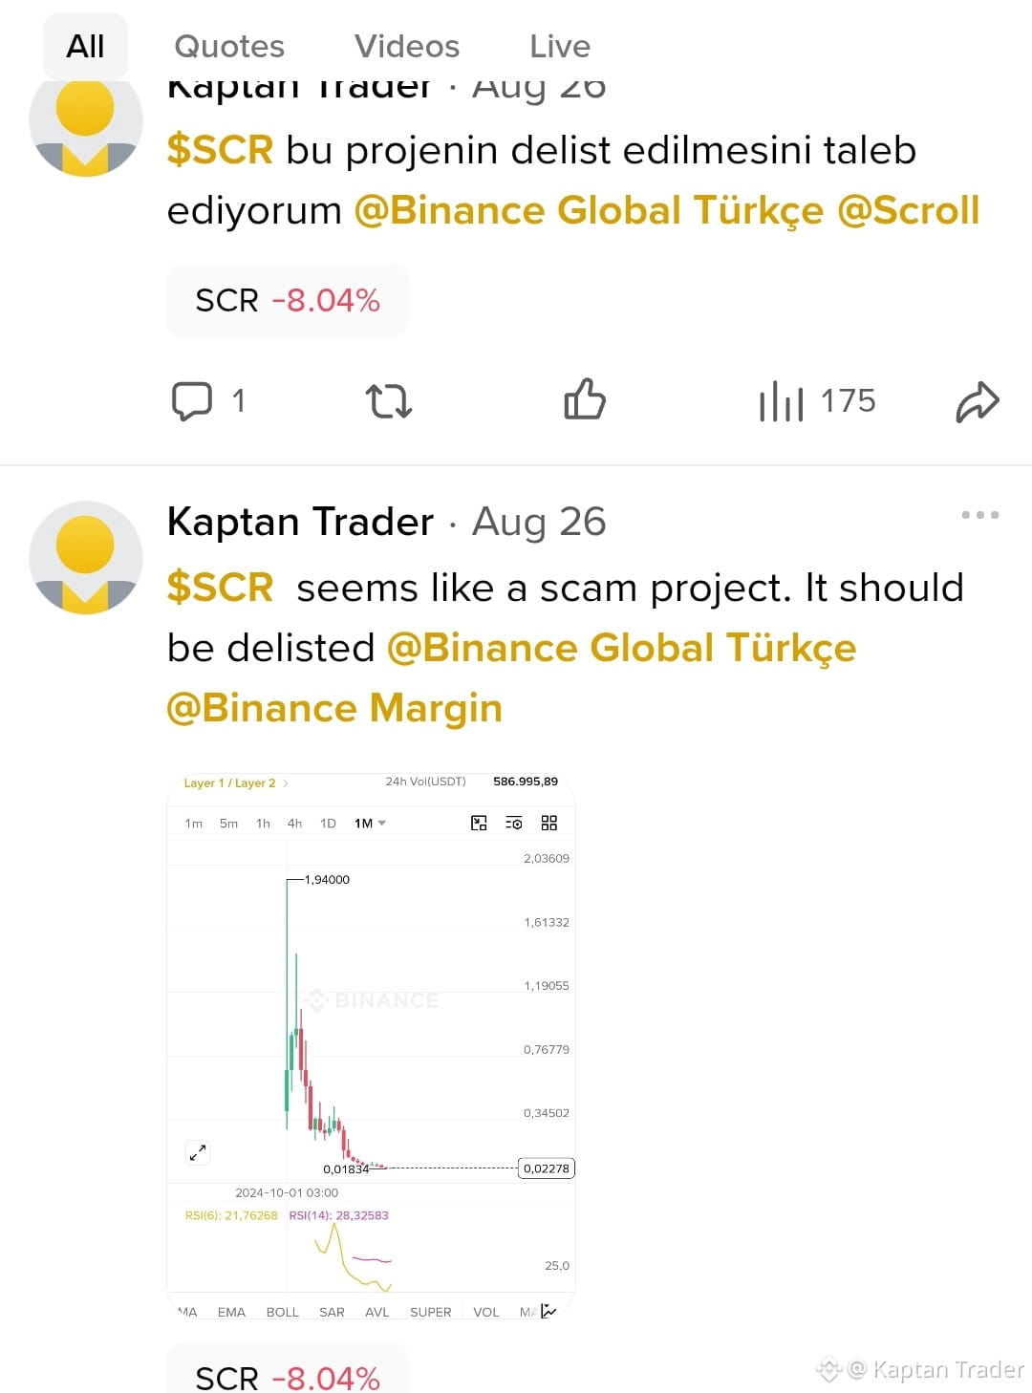Expand Layer 1 / Layer 2 category chevron

286,783
